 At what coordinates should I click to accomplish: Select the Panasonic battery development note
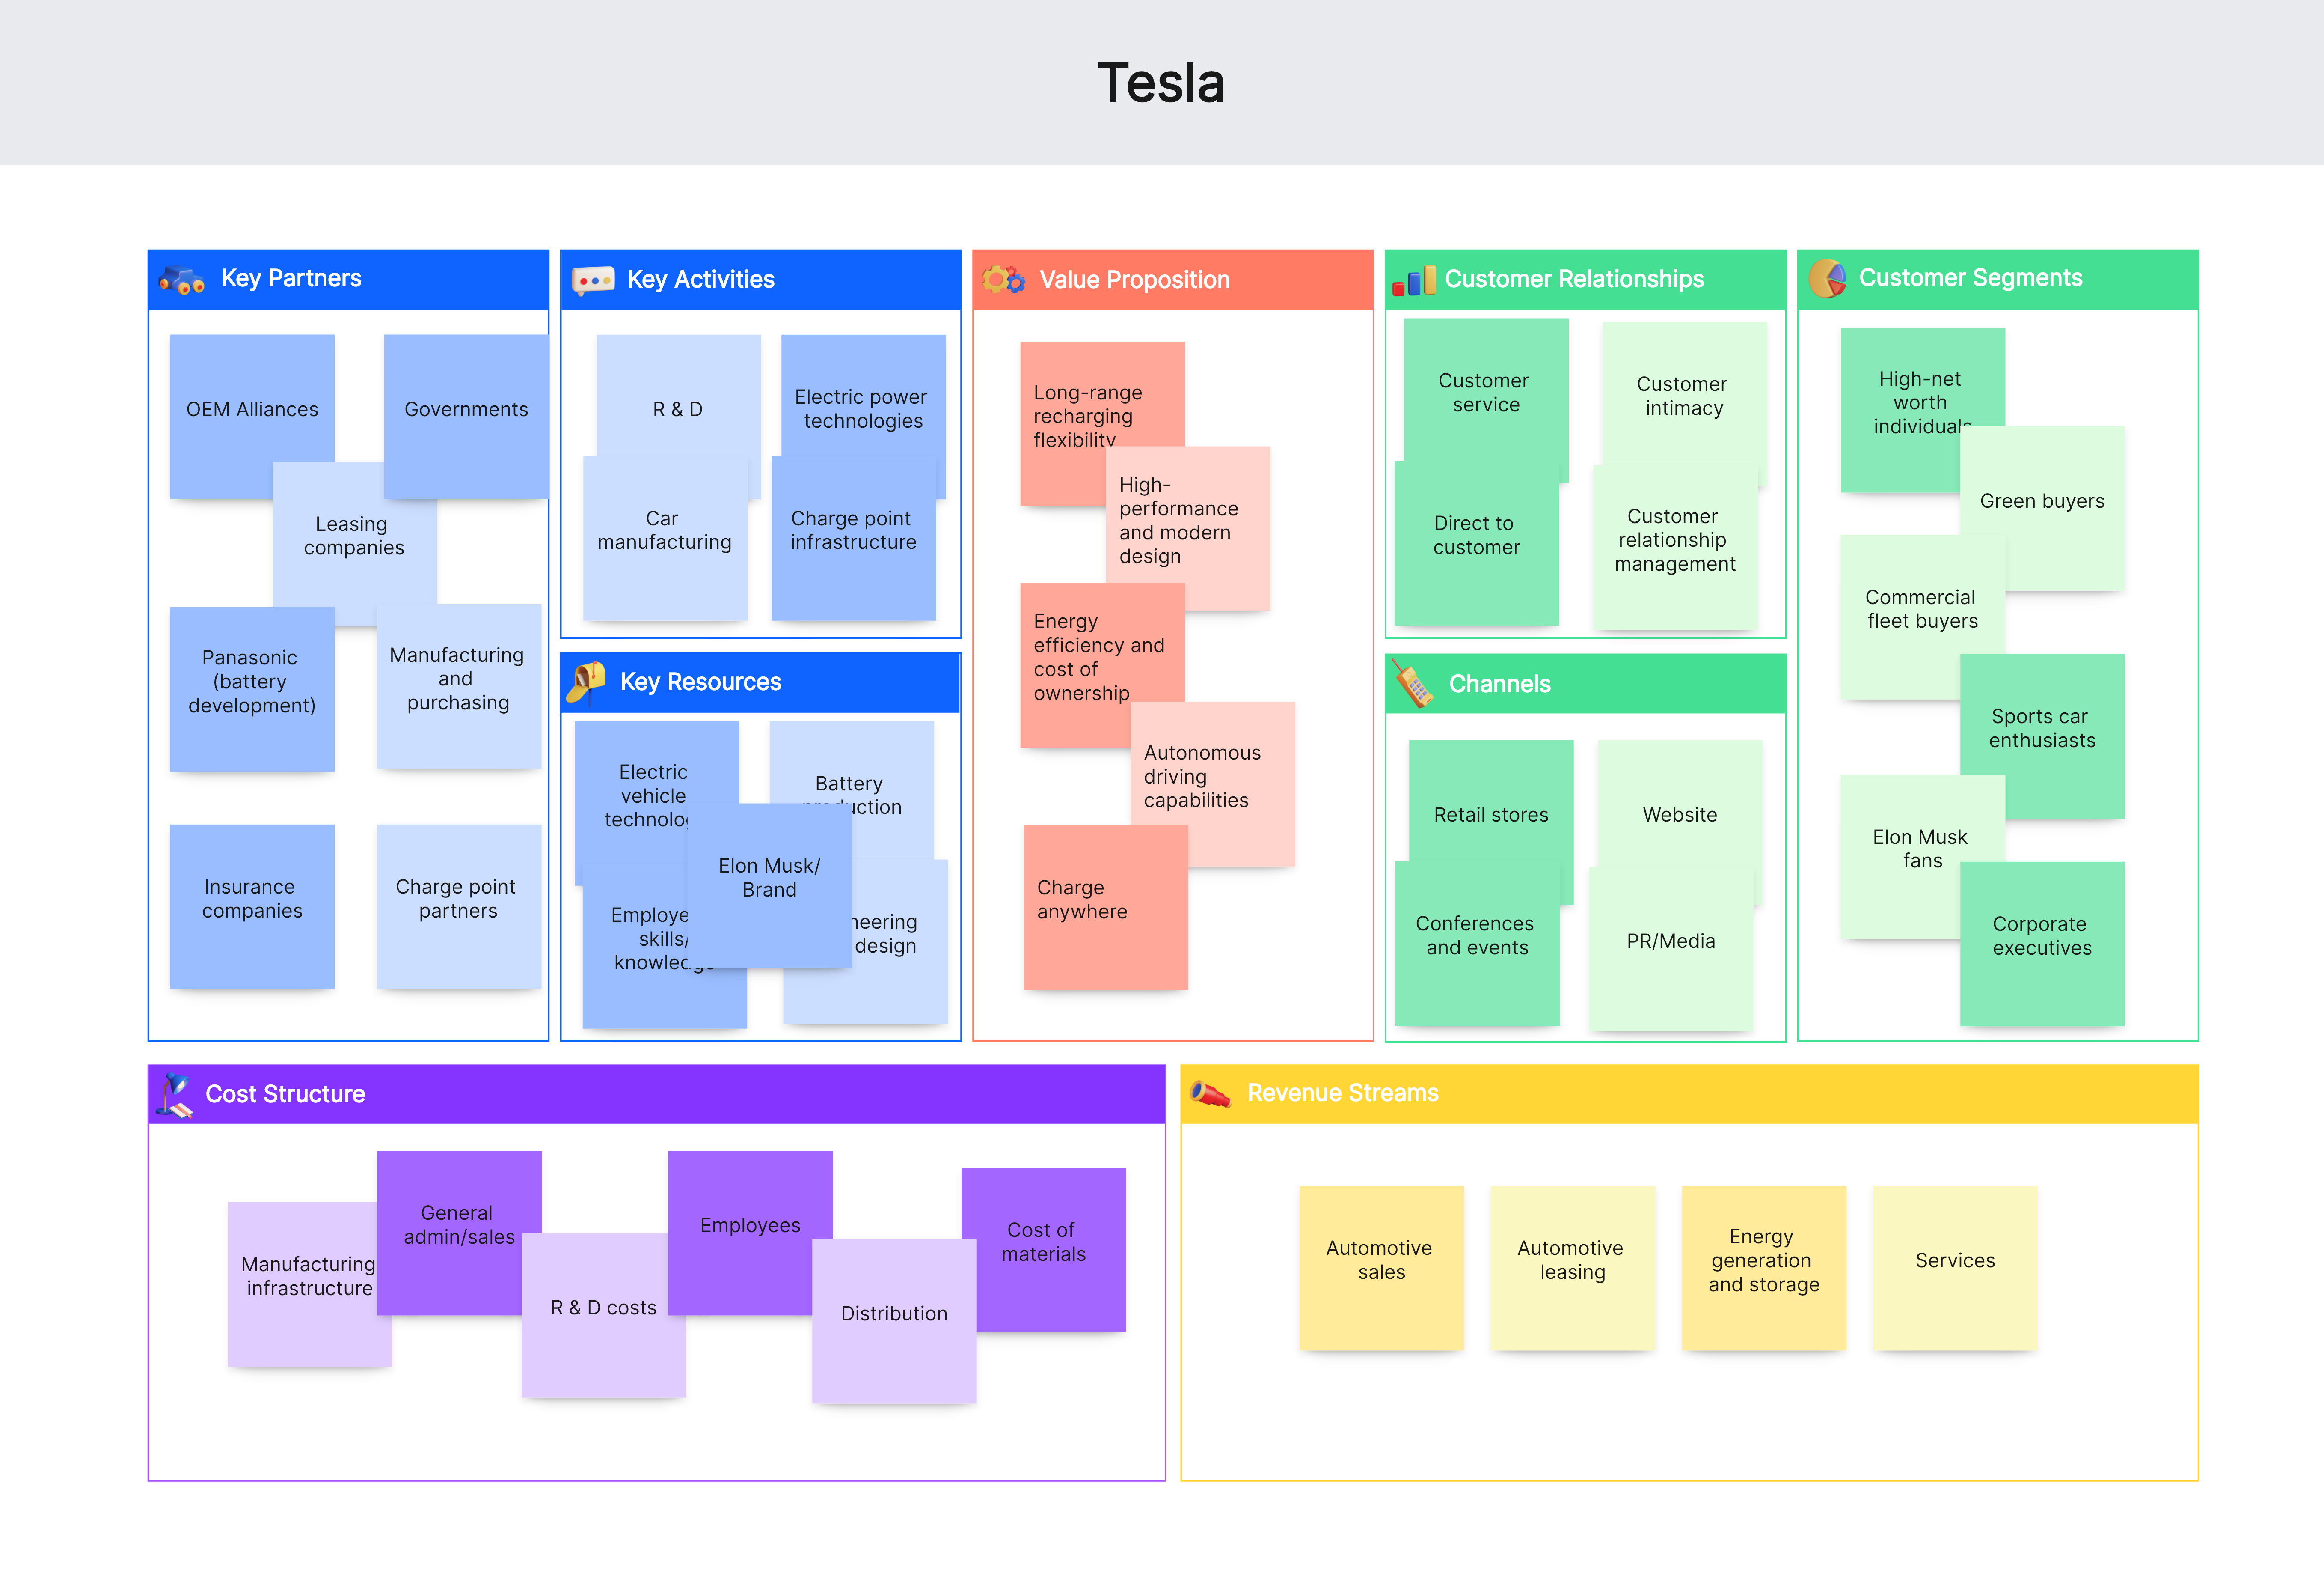(x=252, y=688)
